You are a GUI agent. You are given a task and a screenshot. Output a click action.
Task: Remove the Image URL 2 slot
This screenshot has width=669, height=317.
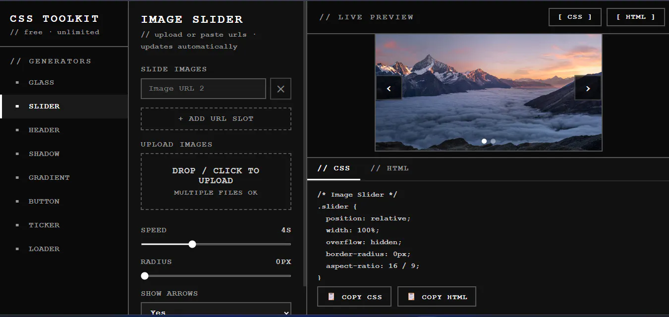[280, 89]
